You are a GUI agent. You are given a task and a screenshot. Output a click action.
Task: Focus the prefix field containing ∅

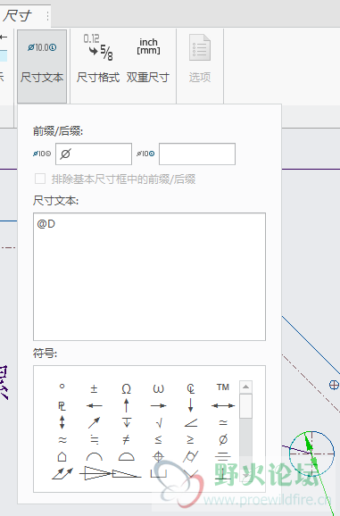tap(94, 154)
